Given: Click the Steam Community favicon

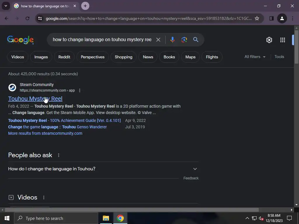Looking at the screenshot, I should tap(12, 87).
